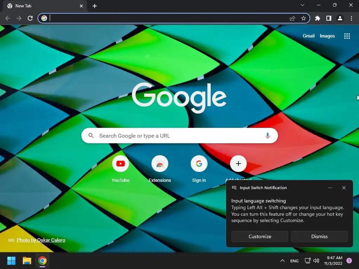The width and height of the screenshot is (359, 269).
Task: Open the notification count badge
Action: (349, 261)
